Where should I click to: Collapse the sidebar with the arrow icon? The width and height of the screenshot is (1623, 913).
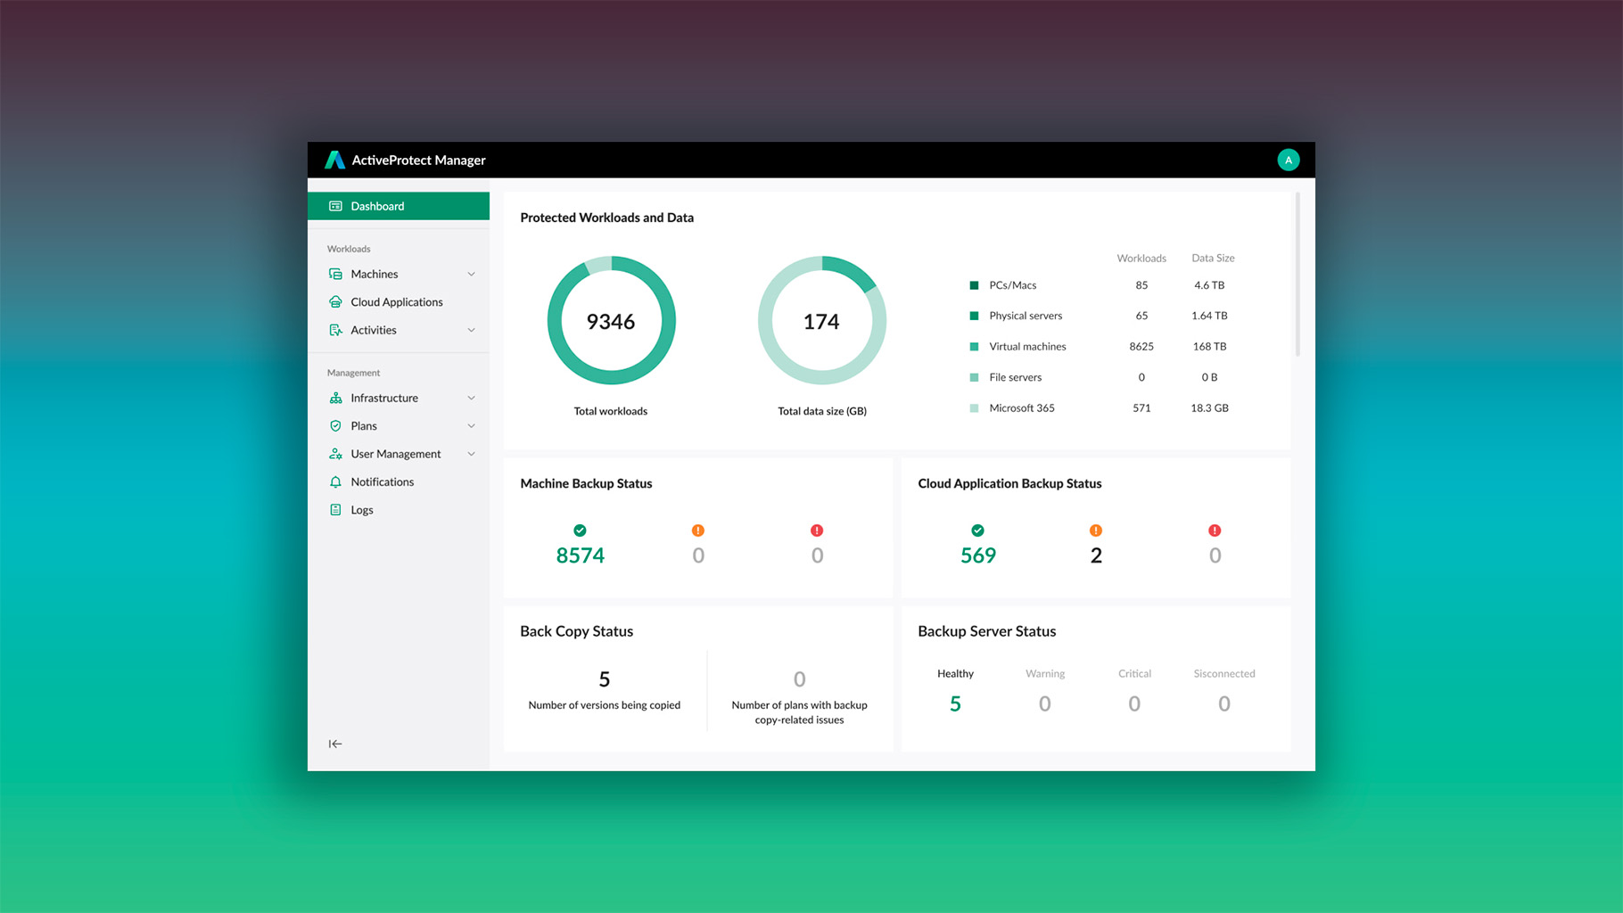[335, 744]
